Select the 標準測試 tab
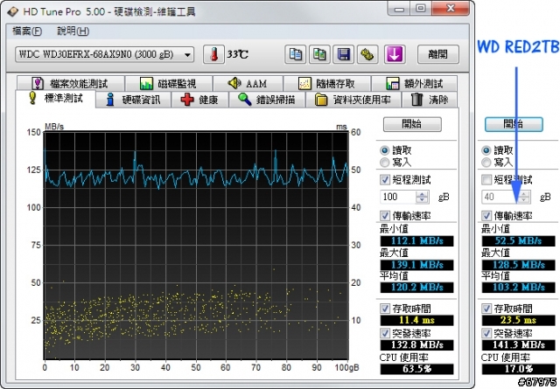 click(56, 99)
